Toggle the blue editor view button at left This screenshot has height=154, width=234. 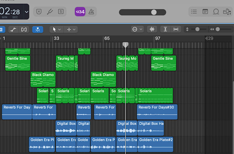coord(2,29)
